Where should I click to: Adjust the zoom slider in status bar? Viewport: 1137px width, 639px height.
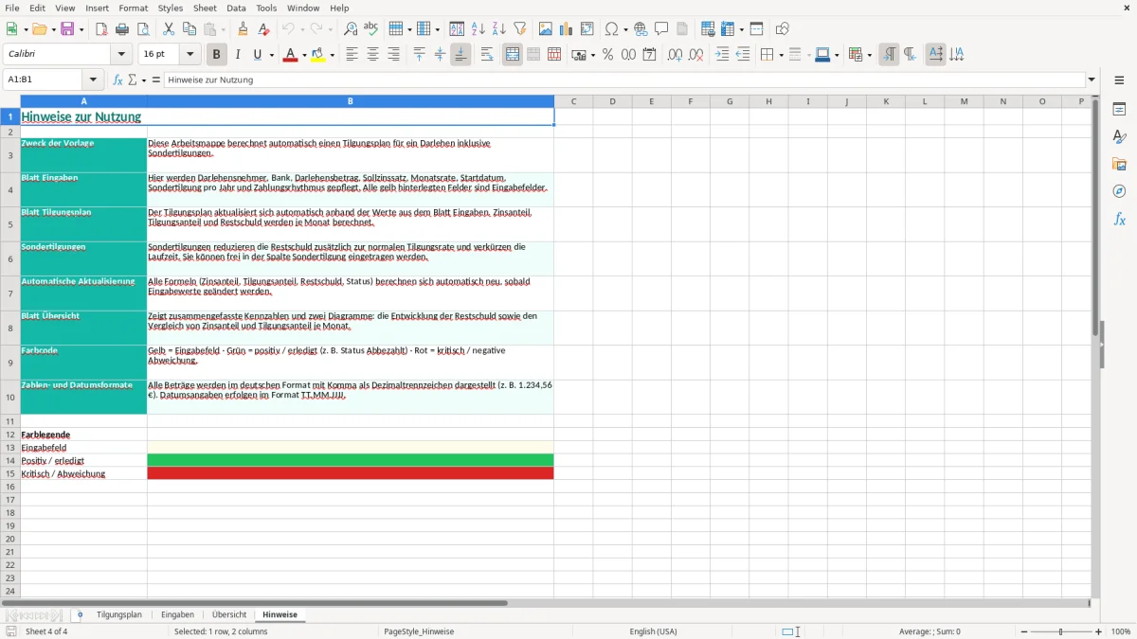1060,631
